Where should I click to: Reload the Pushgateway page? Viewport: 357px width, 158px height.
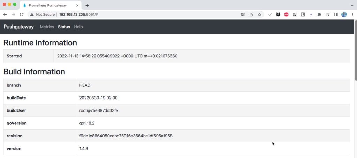(x=22, y=15)
